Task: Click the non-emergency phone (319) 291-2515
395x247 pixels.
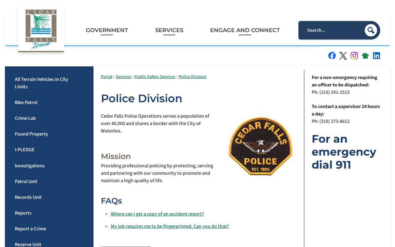Action: [335, 92]
